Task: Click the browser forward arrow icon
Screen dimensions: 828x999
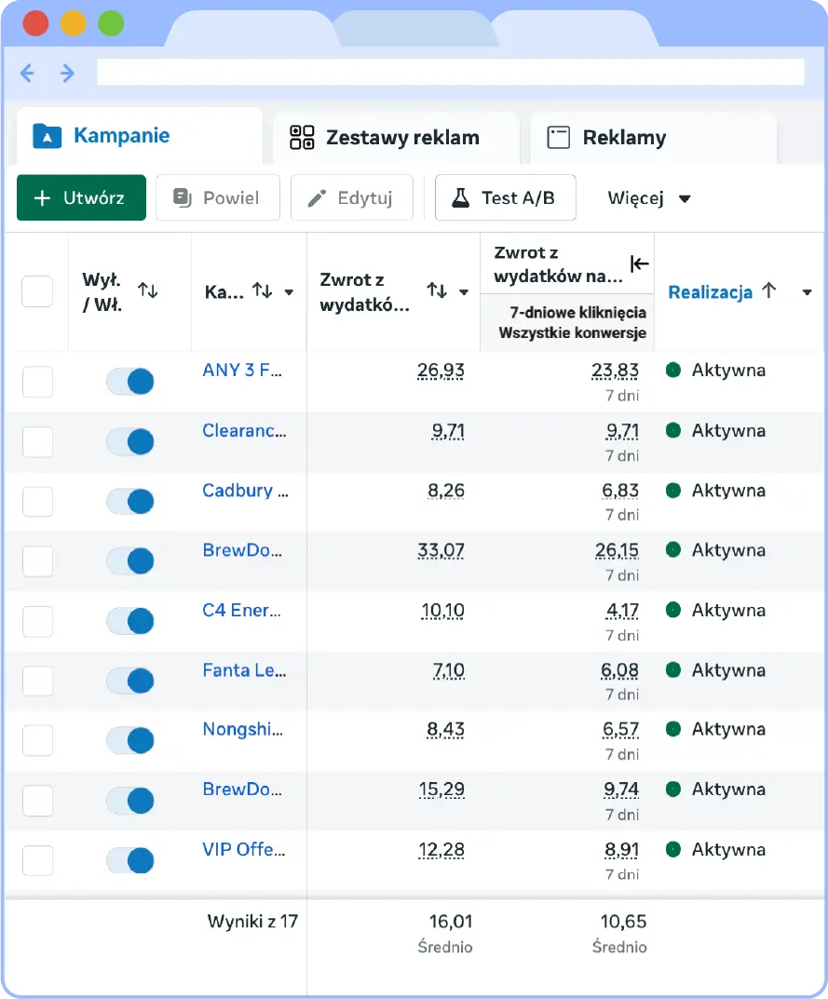Action: (67, 74)
